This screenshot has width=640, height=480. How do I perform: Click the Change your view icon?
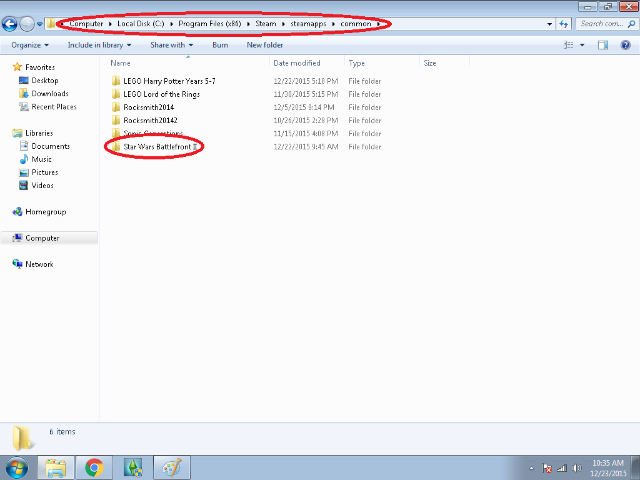(x=569, y=45)
